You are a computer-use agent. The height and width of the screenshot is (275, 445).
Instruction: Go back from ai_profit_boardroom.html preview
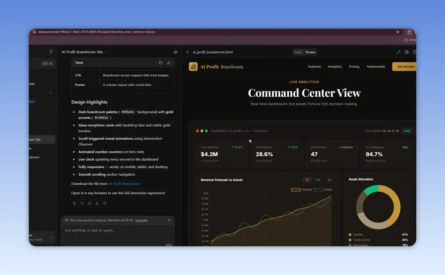(x=188, y=52)
